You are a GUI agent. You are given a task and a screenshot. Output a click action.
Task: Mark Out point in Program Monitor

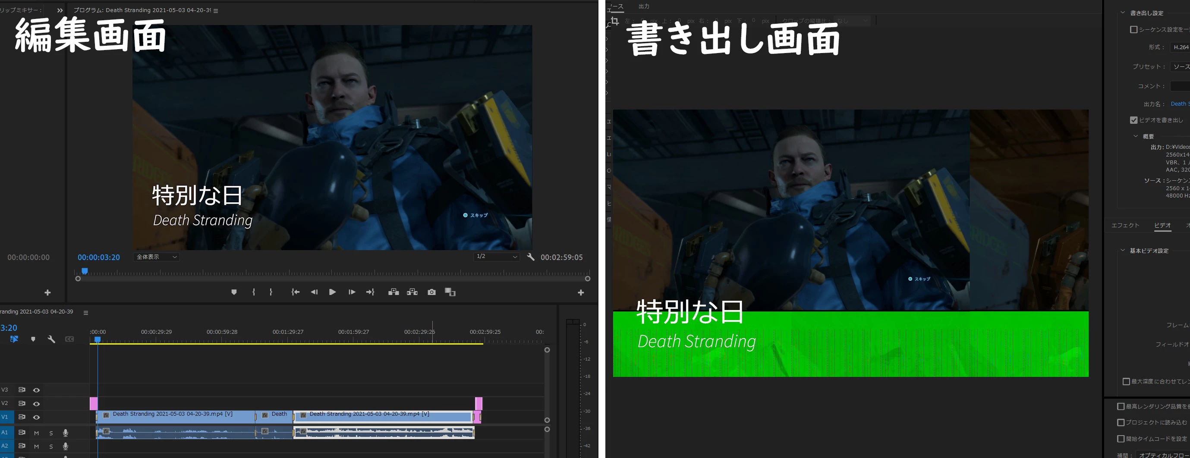271,292
